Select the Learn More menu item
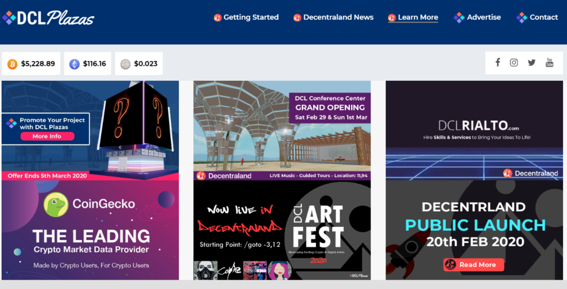Viewport: 567px width, 289px height. point(413,17)
